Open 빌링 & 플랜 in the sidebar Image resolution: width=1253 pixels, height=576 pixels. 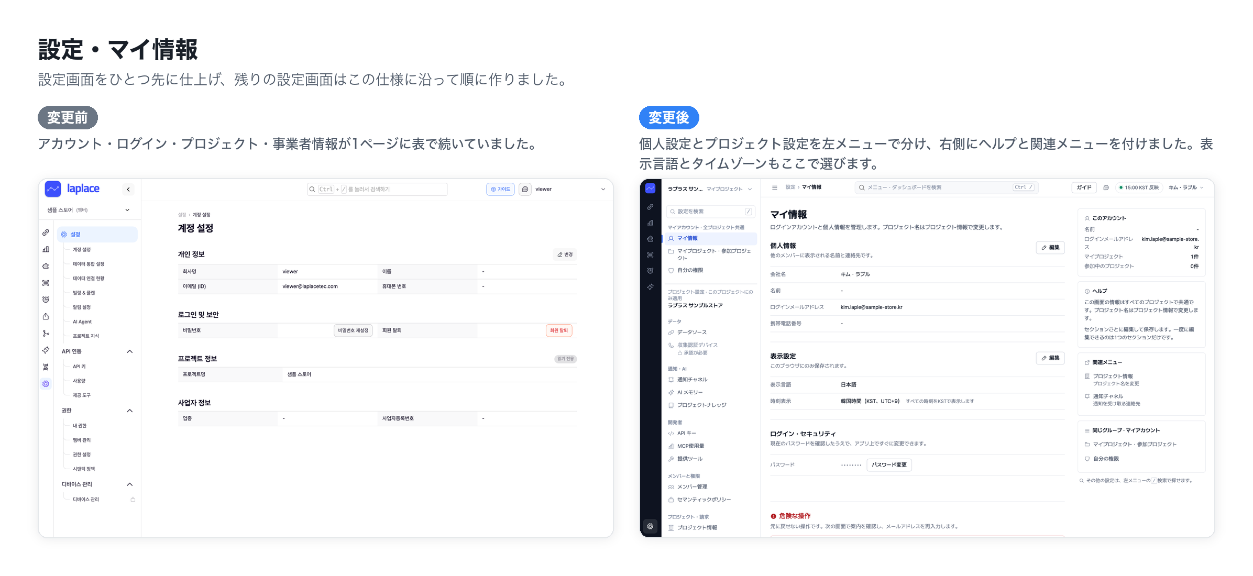(84, 293)
